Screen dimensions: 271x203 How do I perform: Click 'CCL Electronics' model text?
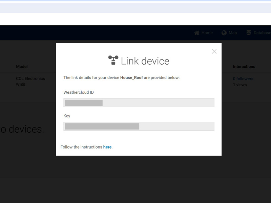pos(30,78)
